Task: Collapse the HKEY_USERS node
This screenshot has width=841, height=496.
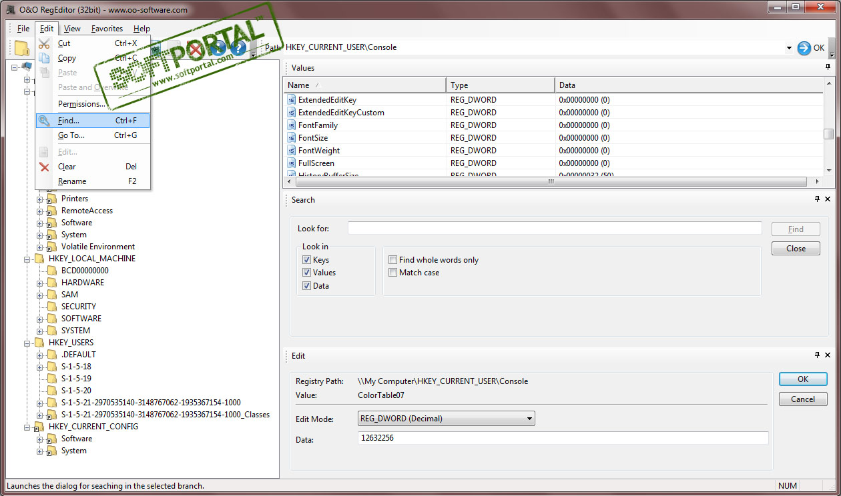Action: (x=27, y=343)
